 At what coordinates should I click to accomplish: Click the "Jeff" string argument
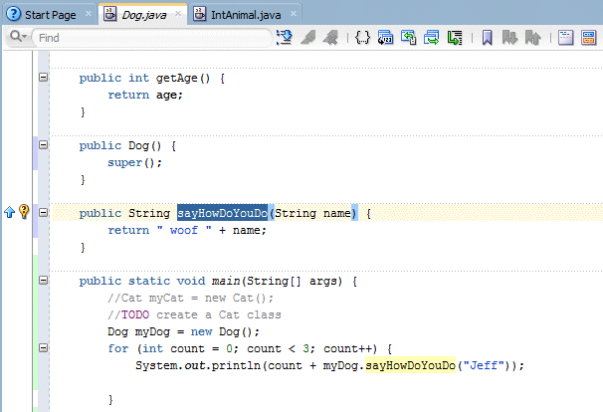[483, 365]
